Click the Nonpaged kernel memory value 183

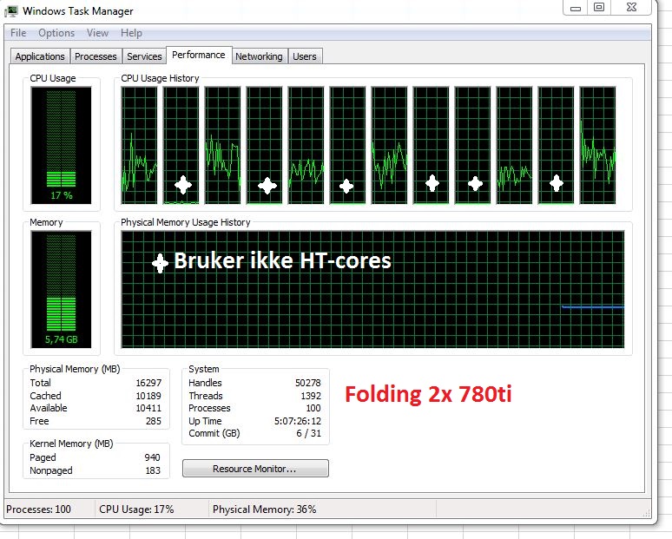point(153,470)
